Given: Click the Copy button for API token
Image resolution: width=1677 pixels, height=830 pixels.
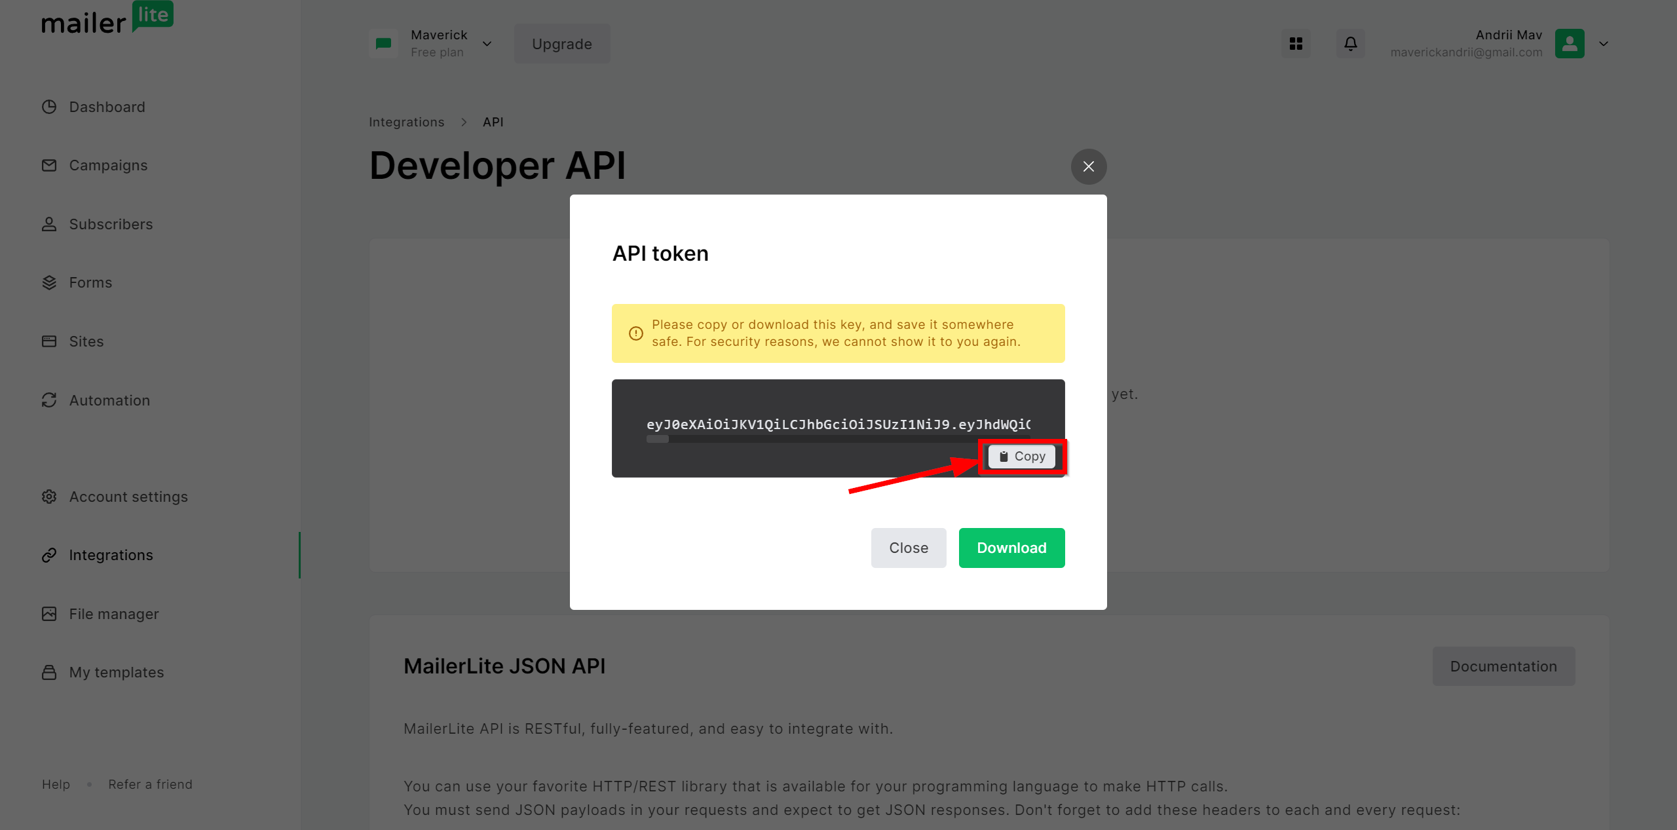Looking at the screenshot, I should pyautogui.click(x=1021, y=456).
